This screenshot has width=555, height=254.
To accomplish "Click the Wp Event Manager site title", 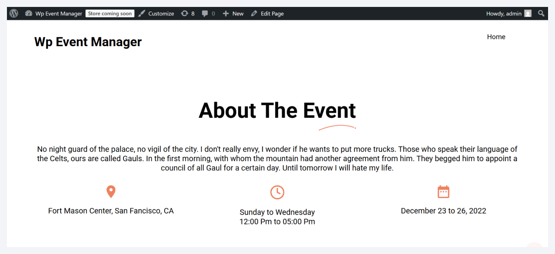I will point(88,42).
